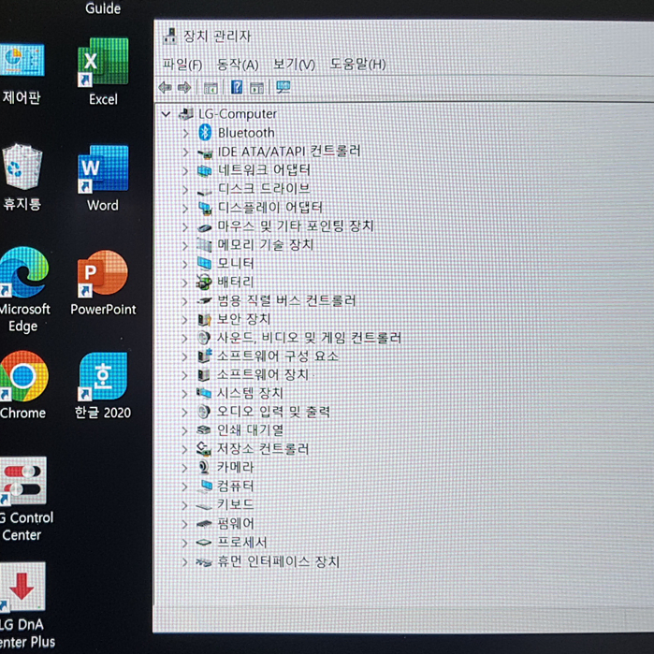Open the 동작(A) menu
The image size is (654, 654).
pos(238,65)
